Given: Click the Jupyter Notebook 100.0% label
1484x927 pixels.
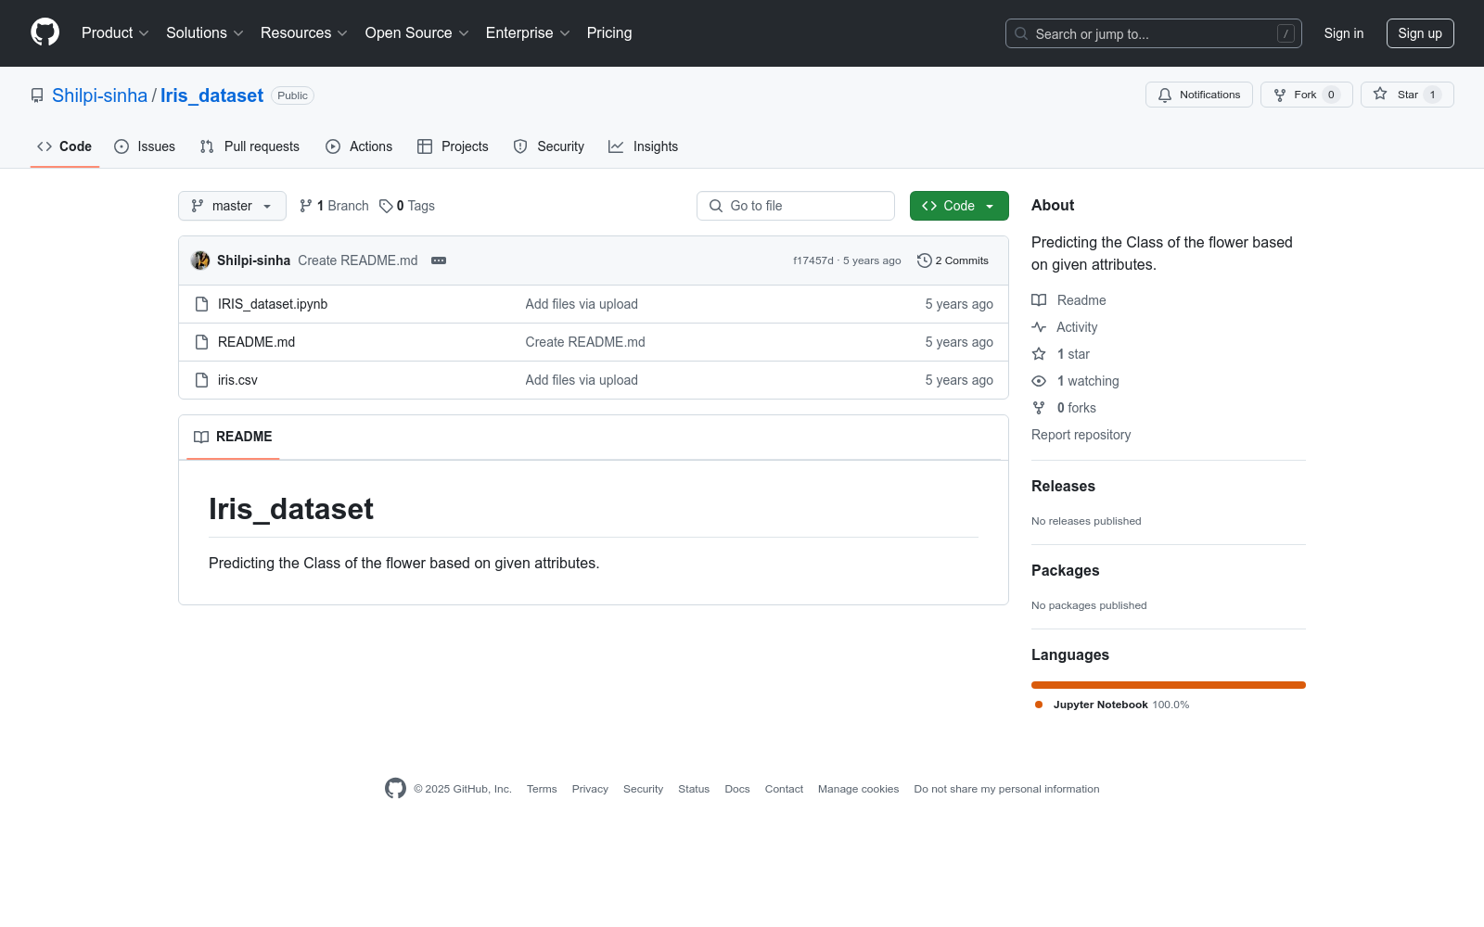Looking at the screenshot, I should tap(1120, 705).
